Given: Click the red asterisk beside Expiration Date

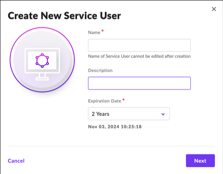Looking at the screenshot, I should [x=123, y=100].
